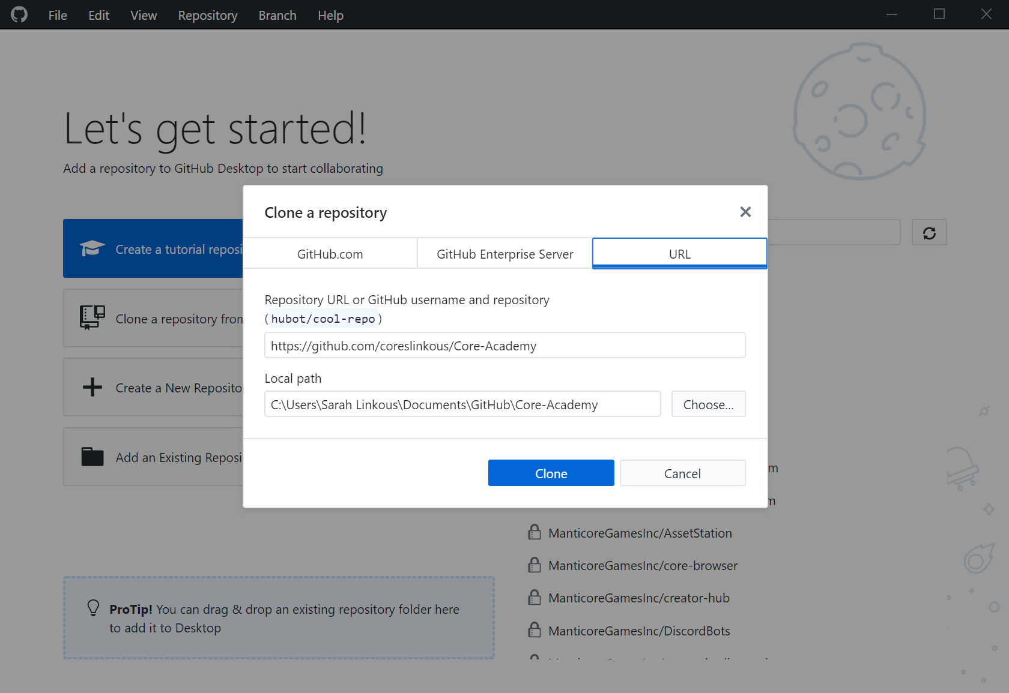Open the File menu
Screen dimensions: 1009x693
pos(58,15)
